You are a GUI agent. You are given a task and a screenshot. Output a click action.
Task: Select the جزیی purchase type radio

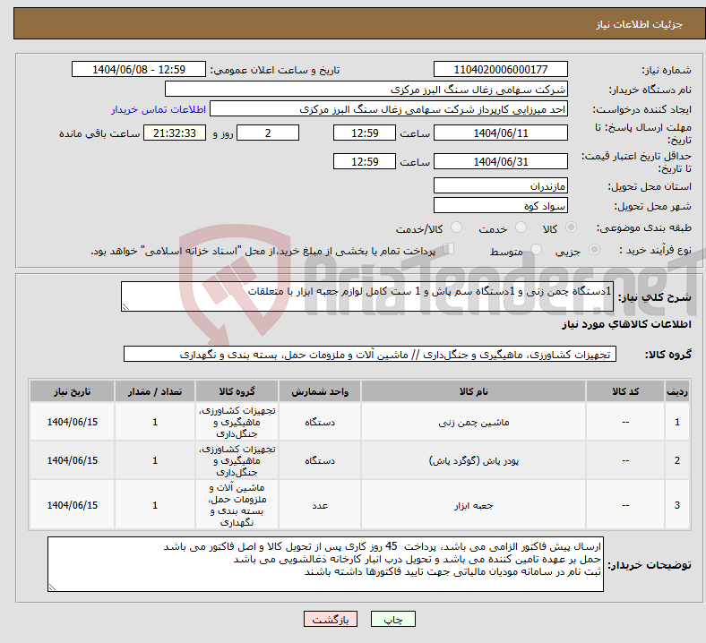[x=594, y=250]
